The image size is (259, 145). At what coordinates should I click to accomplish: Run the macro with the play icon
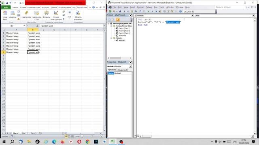pos(149,11)
